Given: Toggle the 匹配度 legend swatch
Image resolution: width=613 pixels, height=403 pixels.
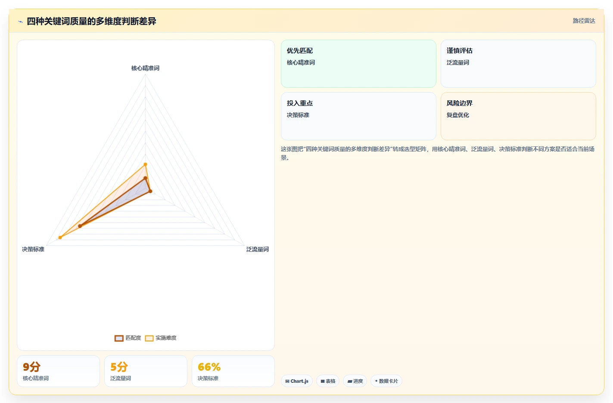Looking at the screenshot, I should coord(119,338).
